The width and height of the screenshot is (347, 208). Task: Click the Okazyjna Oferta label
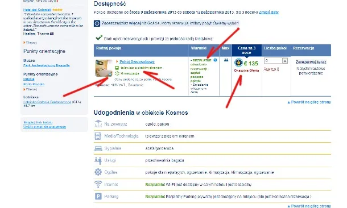(246, 70)
